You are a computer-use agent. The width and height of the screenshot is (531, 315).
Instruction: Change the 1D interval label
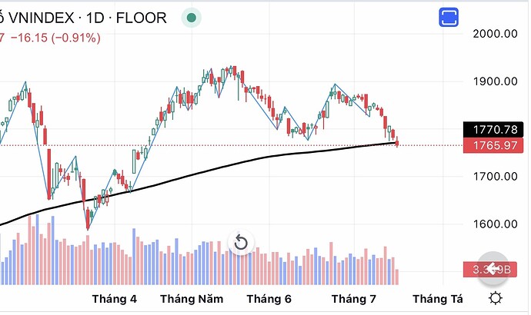click(95, 18)
